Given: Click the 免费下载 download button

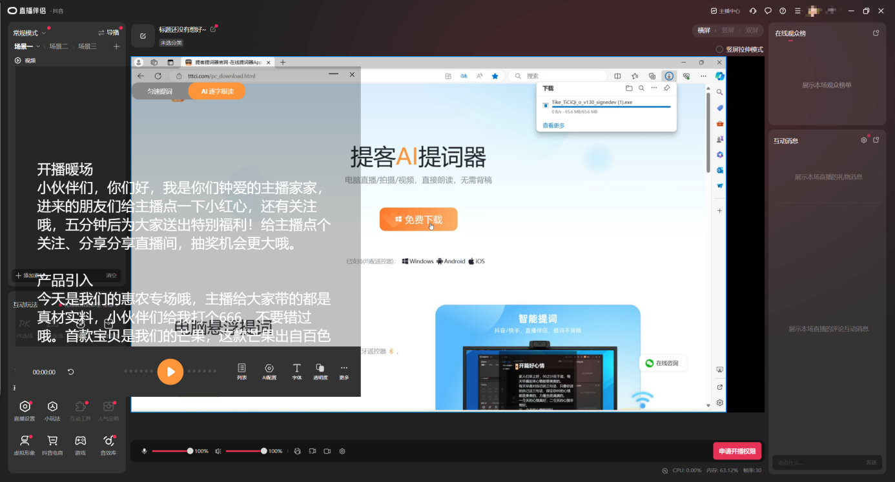Looking at the screenshot, I should point(418,219).
